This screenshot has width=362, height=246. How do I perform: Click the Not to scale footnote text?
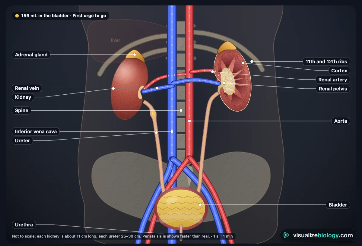122,236
